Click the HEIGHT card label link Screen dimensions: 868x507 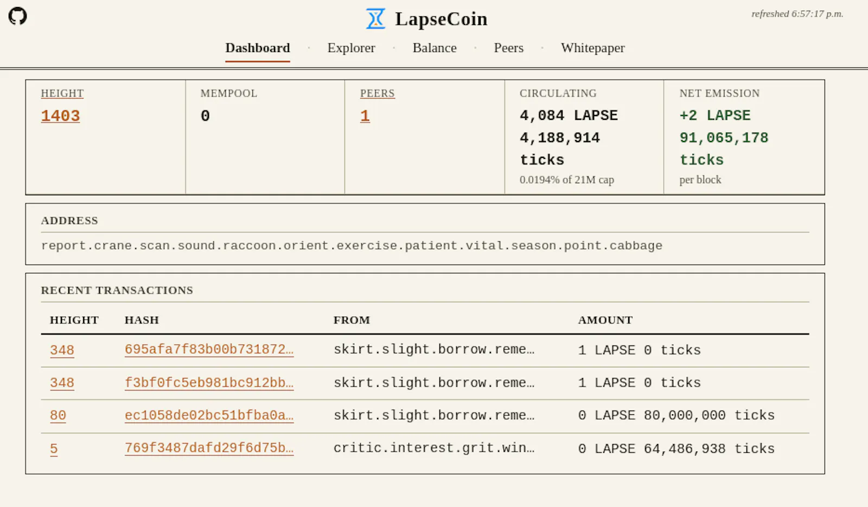coord(62,93)
